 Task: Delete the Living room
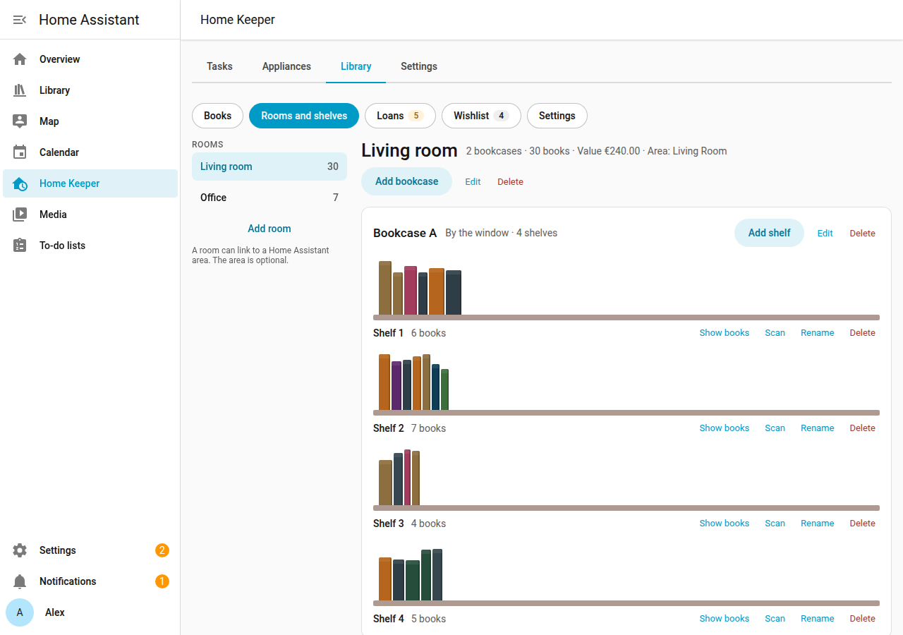point(510,182)
